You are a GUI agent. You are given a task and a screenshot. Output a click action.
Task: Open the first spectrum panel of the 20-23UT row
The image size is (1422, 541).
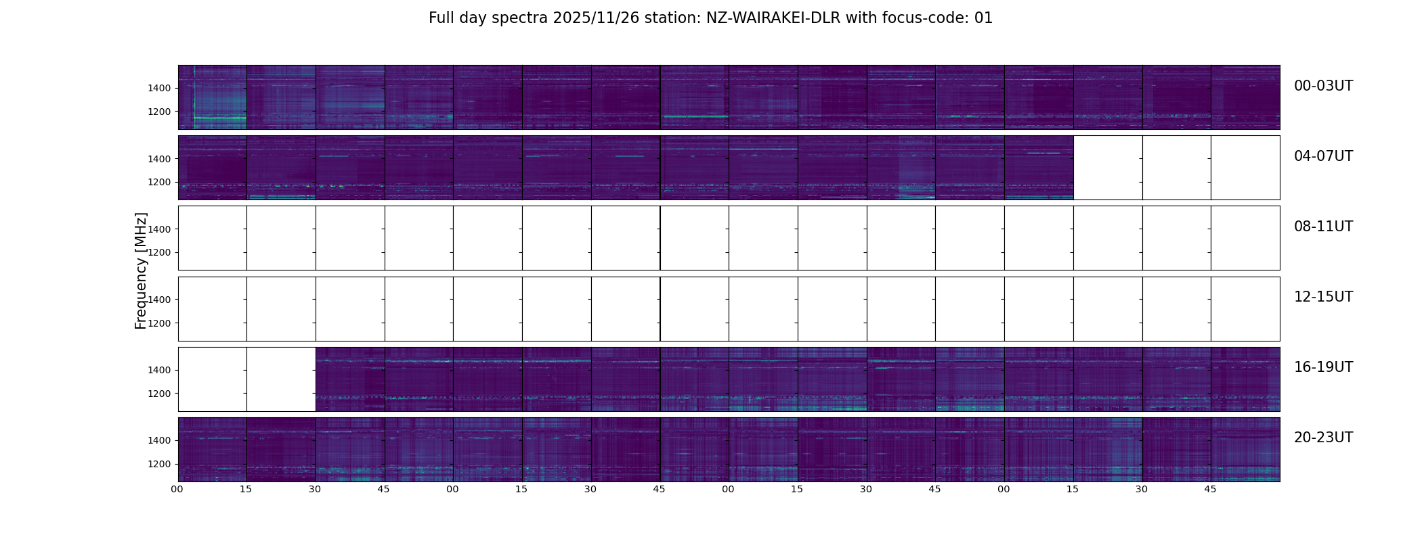click(x=213, y=450)
